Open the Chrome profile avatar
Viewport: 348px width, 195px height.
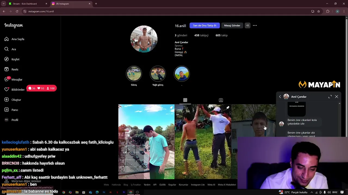(337, 11)
